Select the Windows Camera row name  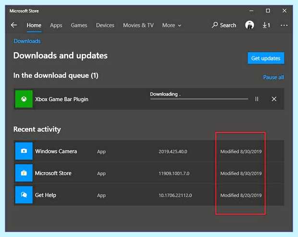point(56,151)
